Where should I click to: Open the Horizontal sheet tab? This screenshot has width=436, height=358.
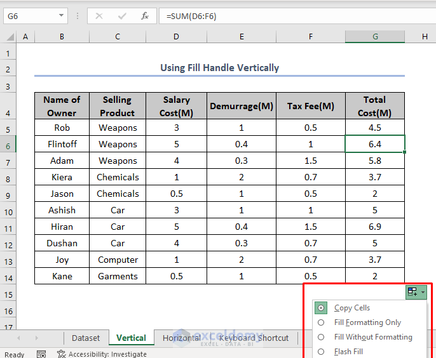pyautogui.click(x=181, y=338)
